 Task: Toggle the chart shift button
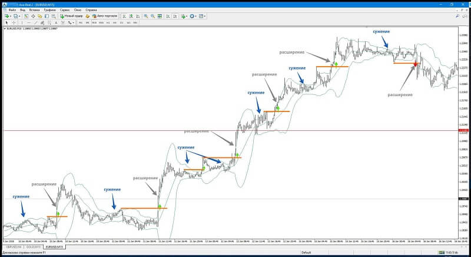175,17
